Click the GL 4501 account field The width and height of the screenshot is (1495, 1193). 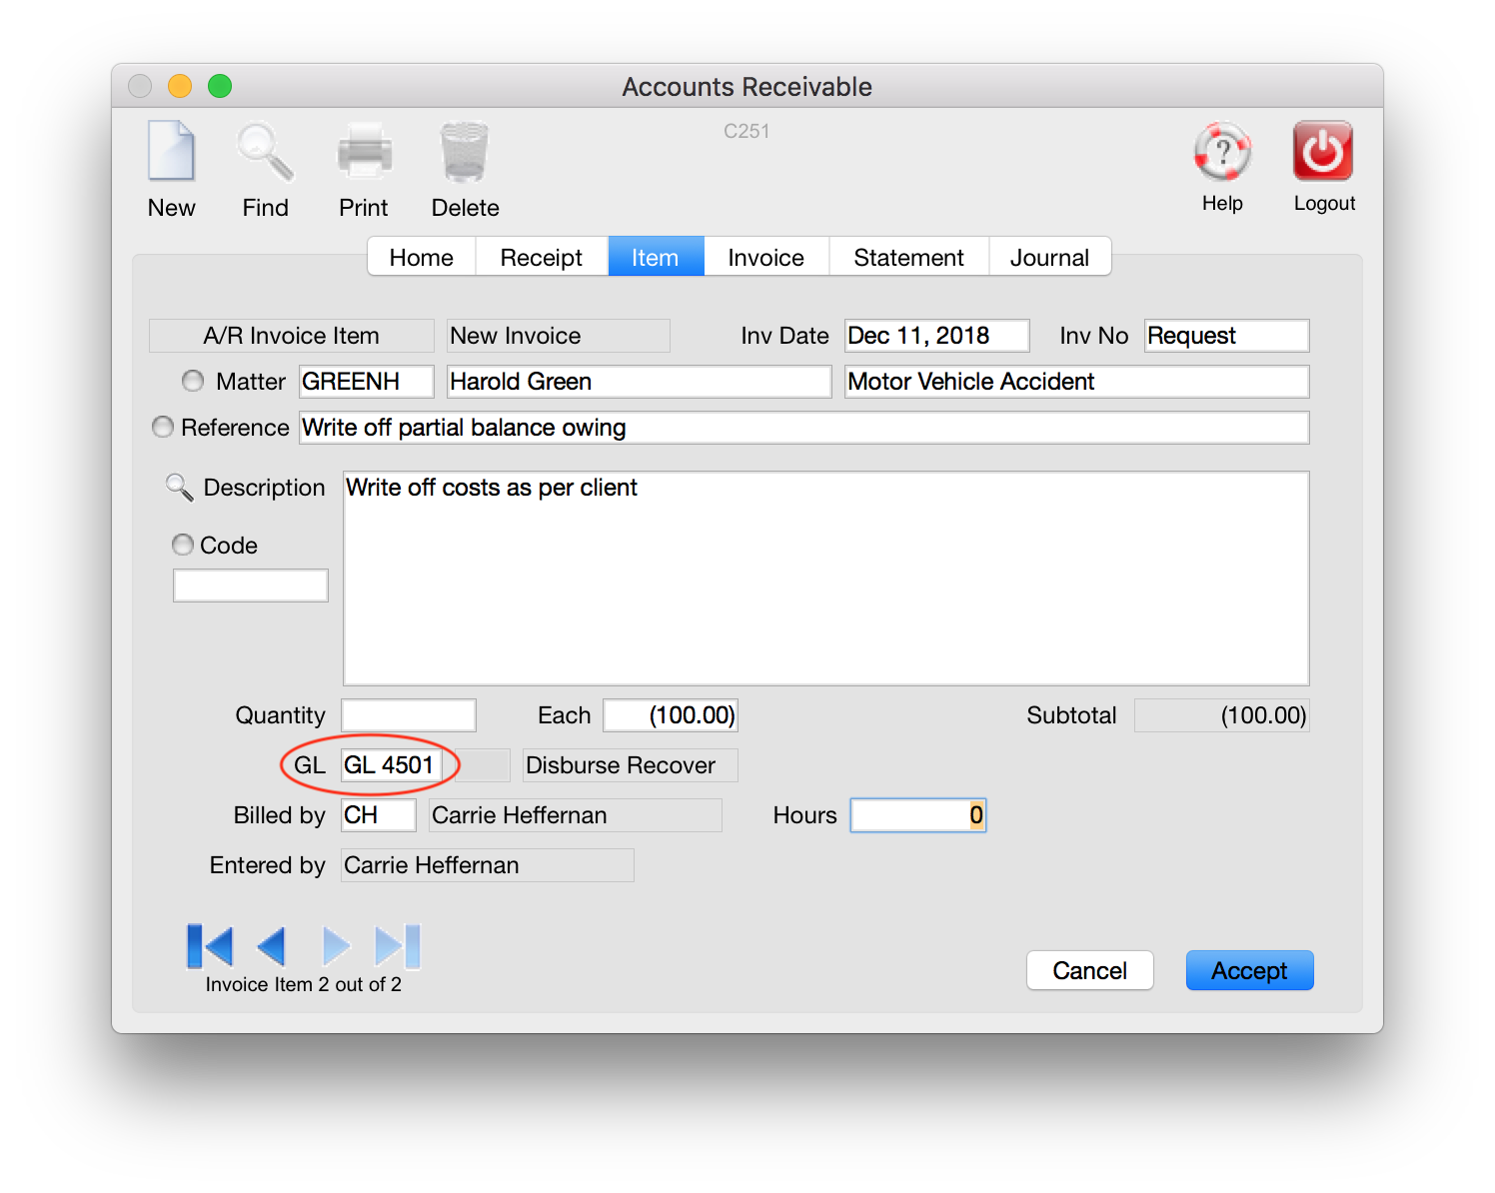(x=391, y=765)
